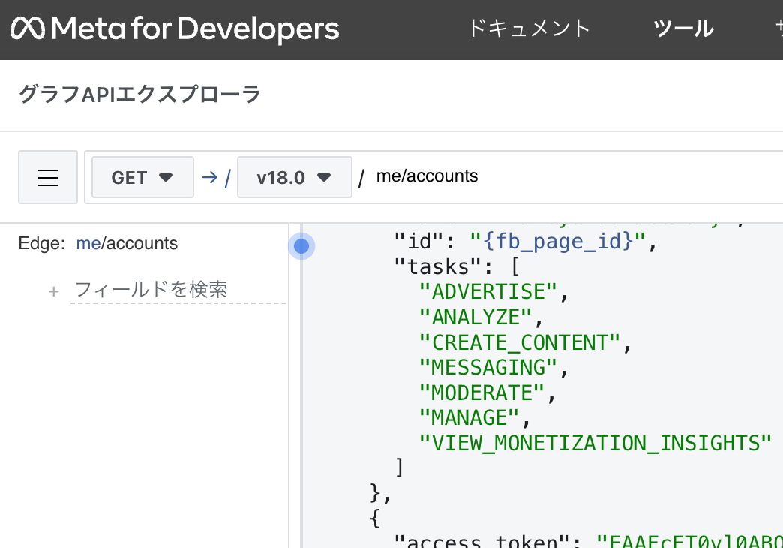
Task: Click the "ADVERTISE" task string
Action: tap(488, 291)
